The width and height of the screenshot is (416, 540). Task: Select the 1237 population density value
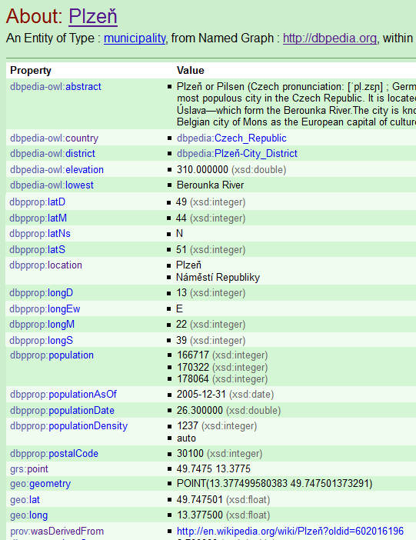click(x=188, y=426)
